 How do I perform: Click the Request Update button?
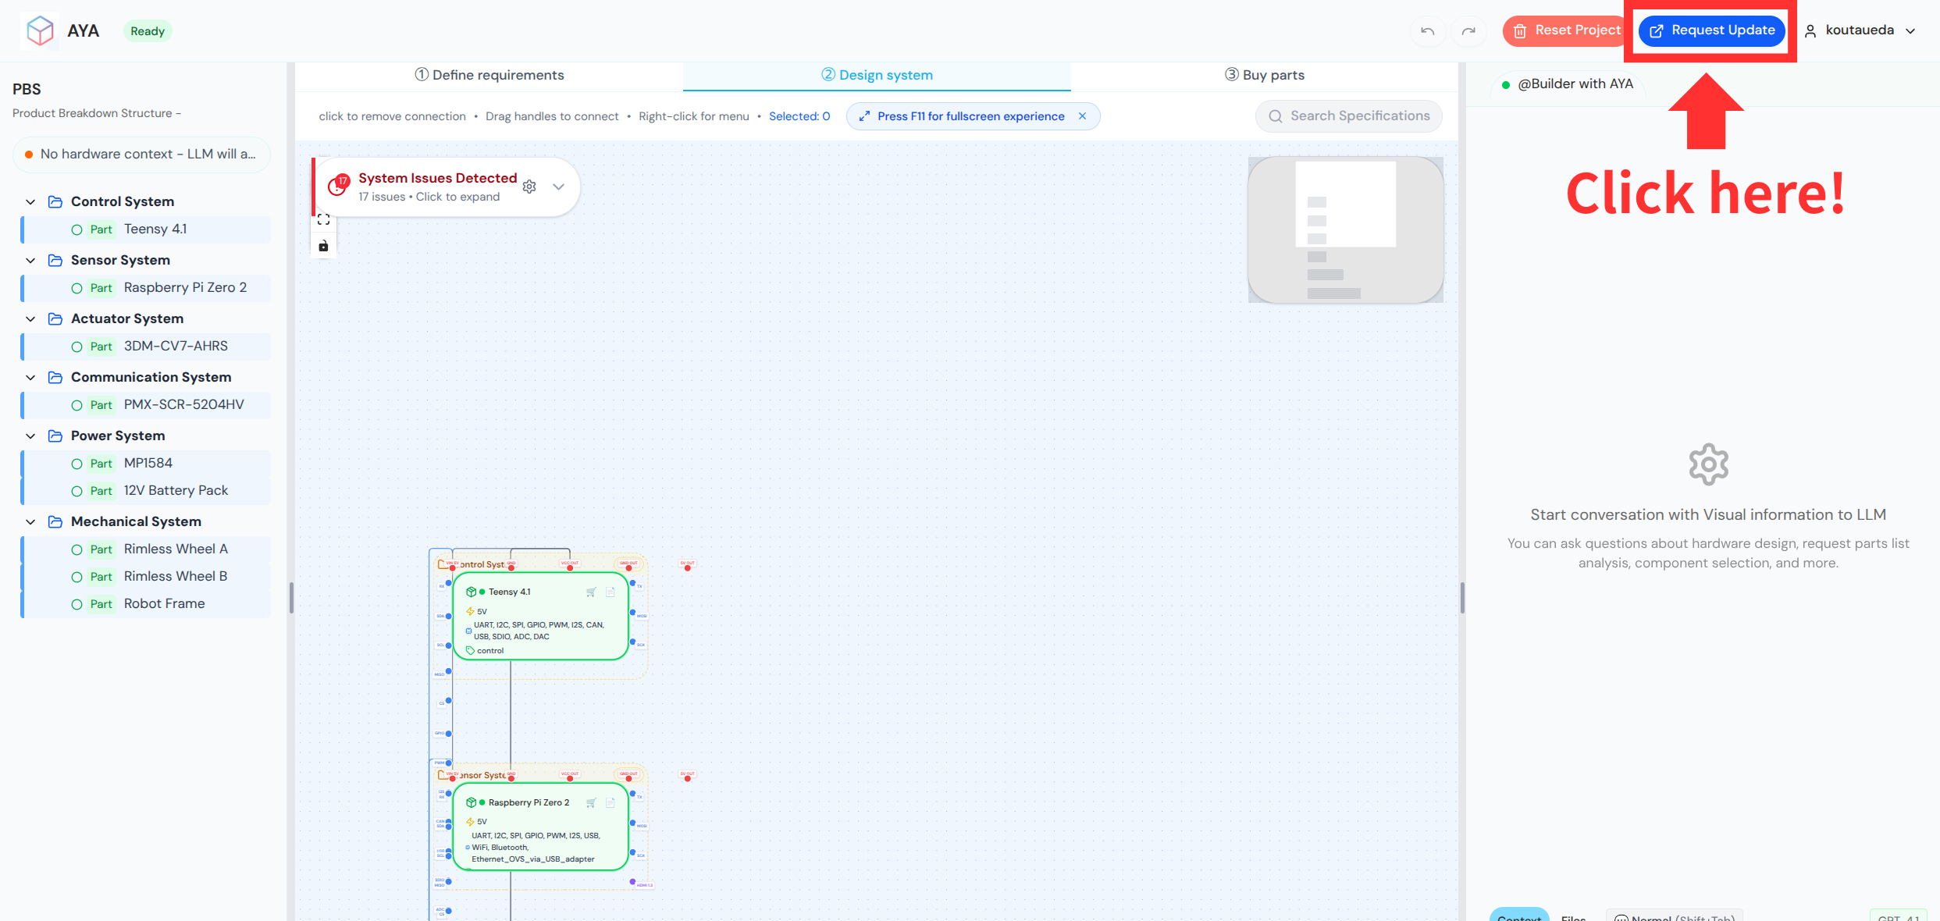point(1710,30)
